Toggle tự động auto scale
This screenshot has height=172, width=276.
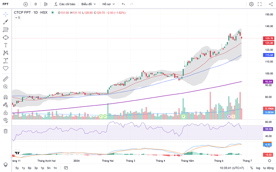(x=268, y=168)
